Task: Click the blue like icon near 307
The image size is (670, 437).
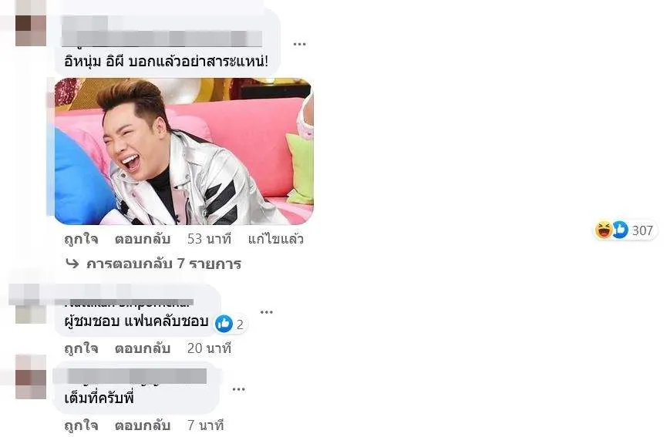Action: click(x=620, y=230)
